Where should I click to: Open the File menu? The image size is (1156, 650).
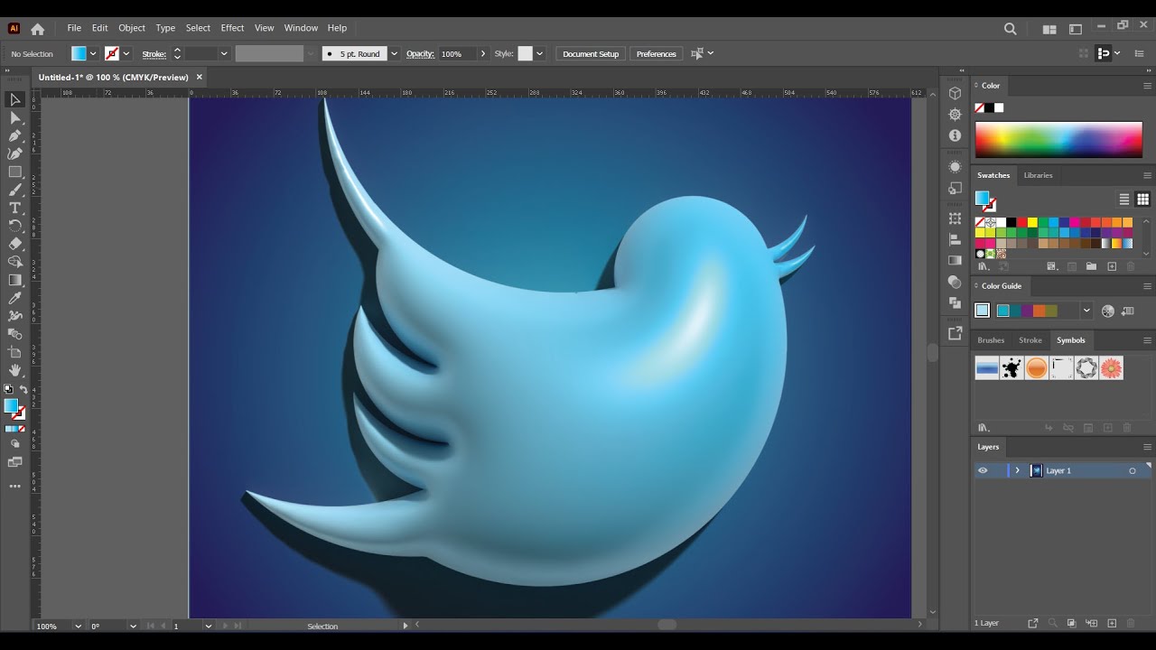pyautogui.click(x=74, y=28)
